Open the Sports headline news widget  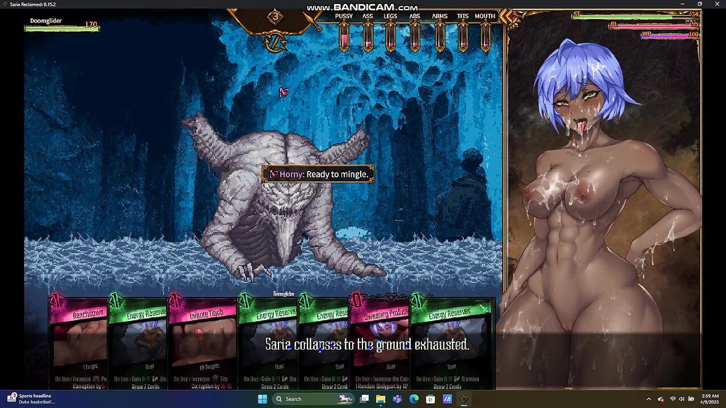point(31,399)
